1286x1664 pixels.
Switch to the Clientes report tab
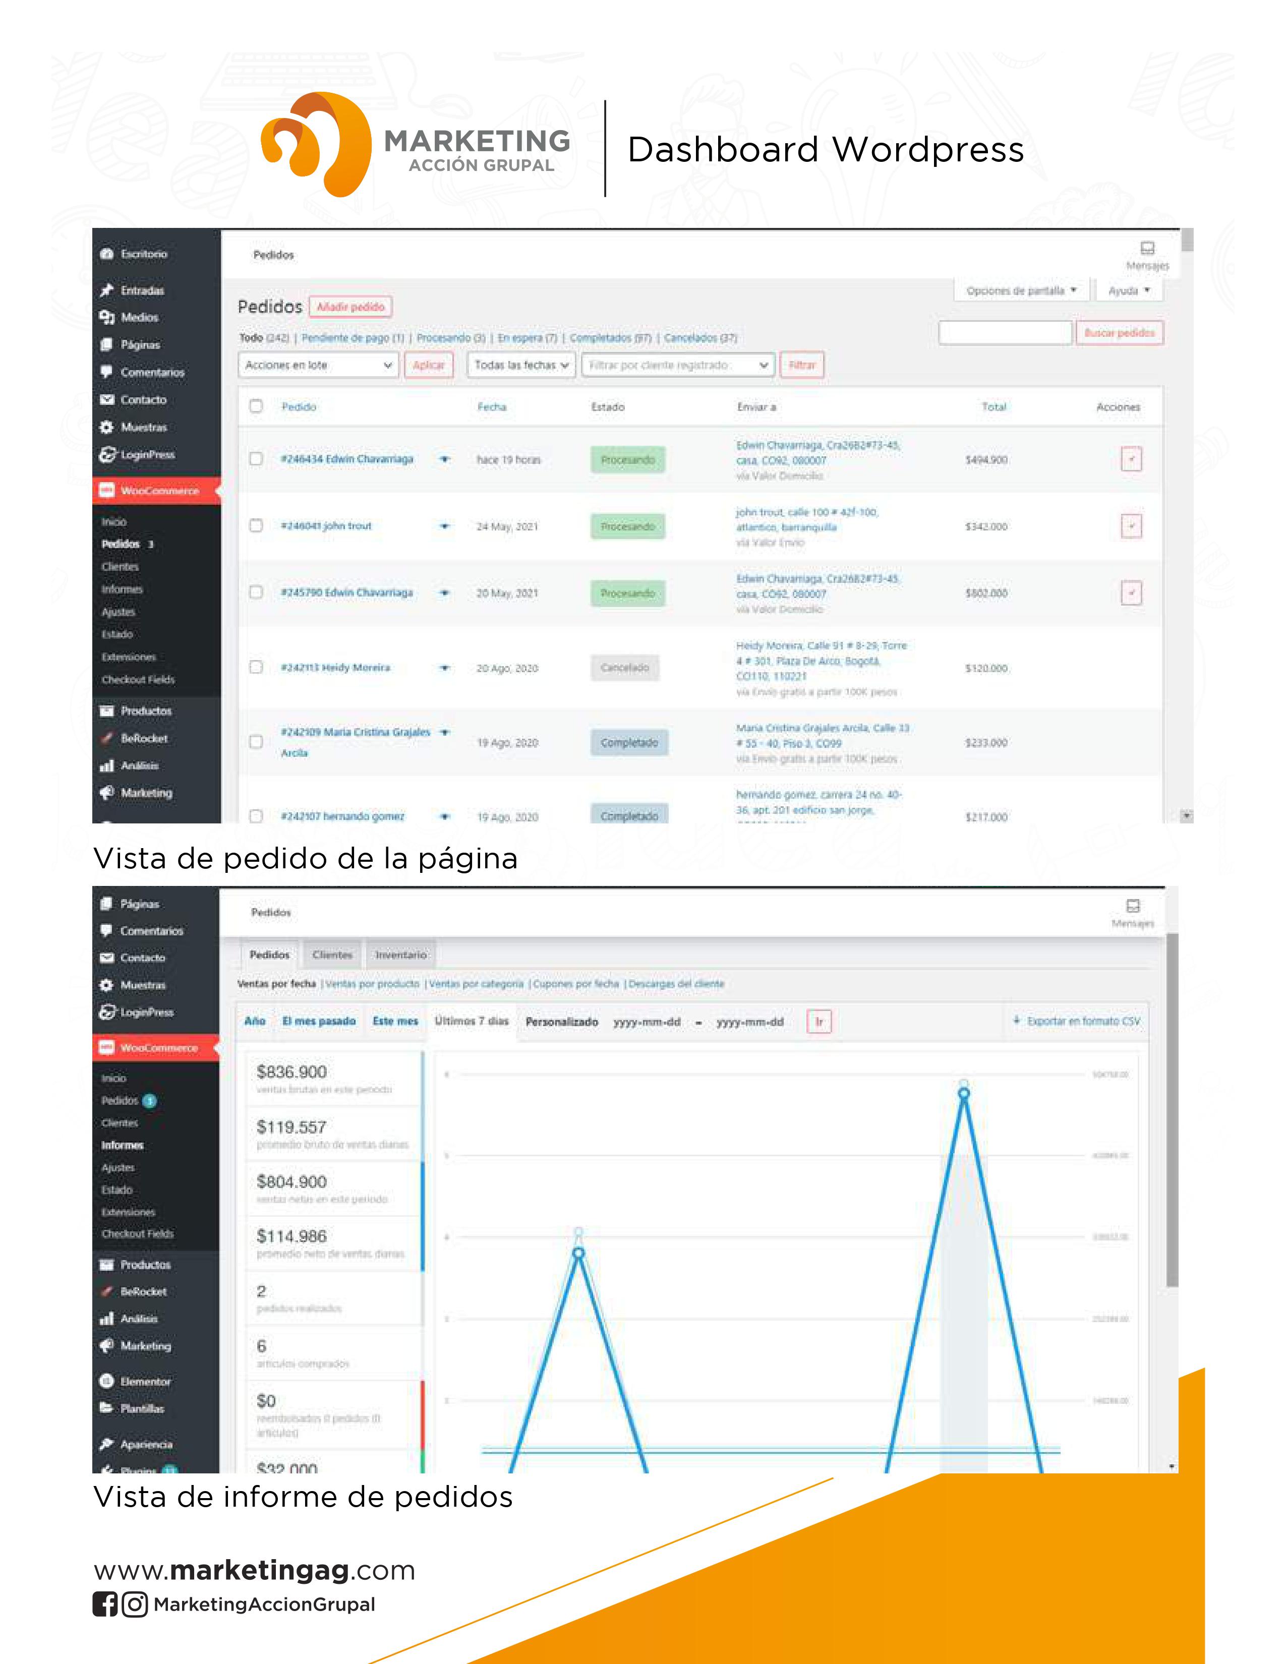click(332, 956)
